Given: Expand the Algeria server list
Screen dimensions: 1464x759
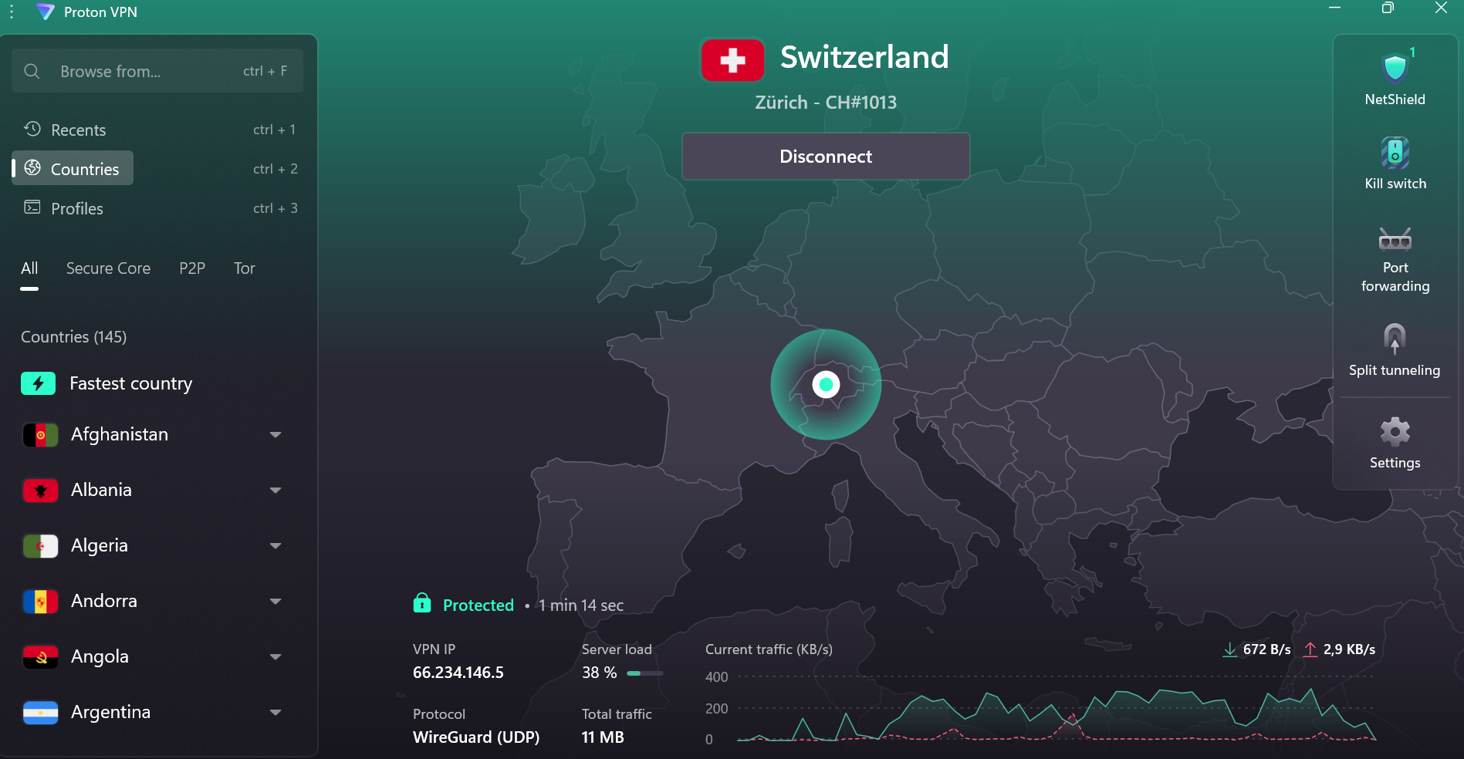Looking at the screenshot, I should coord(276,546).
